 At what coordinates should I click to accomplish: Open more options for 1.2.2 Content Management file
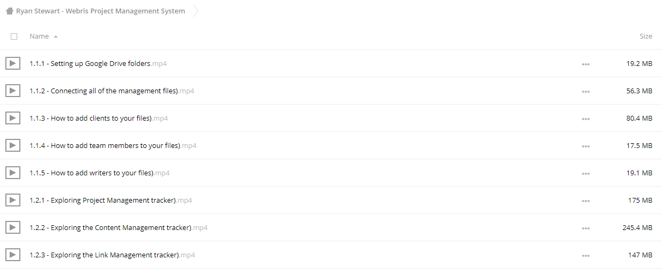585,228
